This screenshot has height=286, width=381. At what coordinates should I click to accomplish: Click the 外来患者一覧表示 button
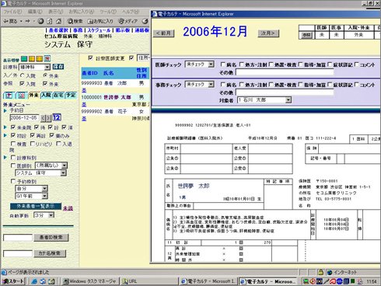click(36, 206)
